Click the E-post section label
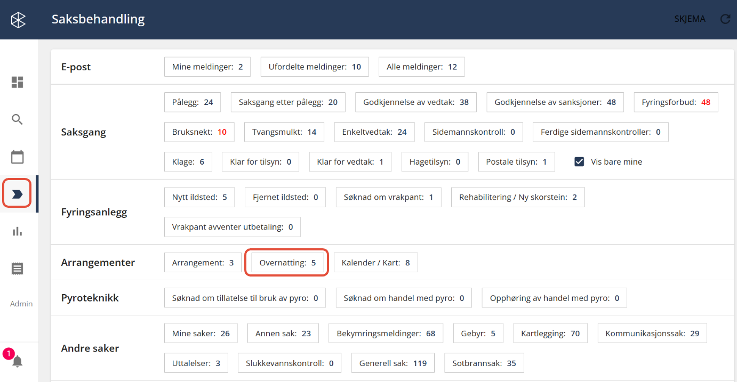737x382 pixels. 76,67
